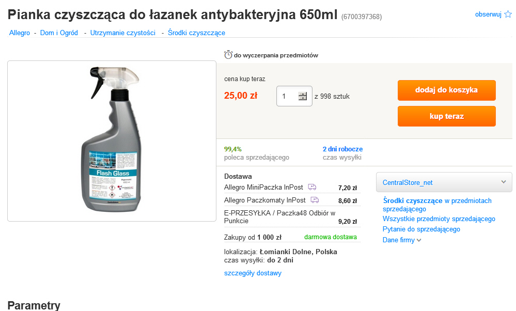This screenshot has width=516, height=311.
Task: Open Utrzymanie czystości breadcrumb
Action: pyautogui.click(x=123, y=33)
